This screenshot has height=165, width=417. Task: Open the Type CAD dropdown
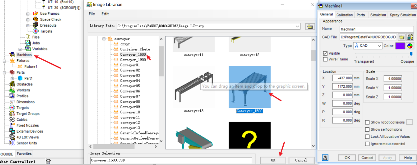(x=379, y=46)
